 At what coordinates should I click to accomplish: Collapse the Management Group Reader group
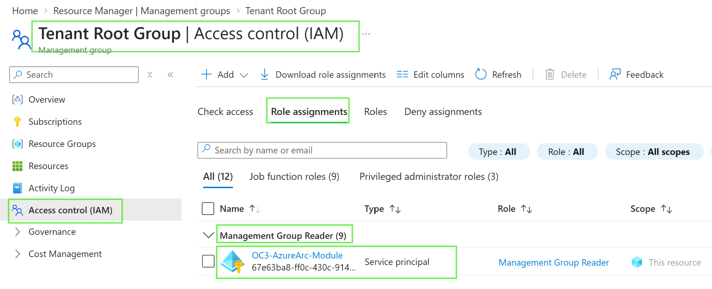coord(208,235)
